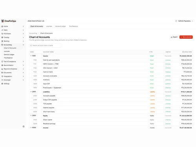Open the Fixed assets Equipment row

[x=111, y=88]
